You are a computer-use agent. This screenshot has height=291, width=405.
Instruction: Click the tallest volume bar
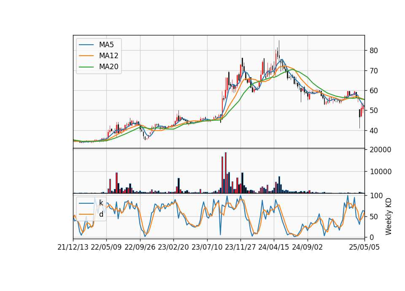226,173
